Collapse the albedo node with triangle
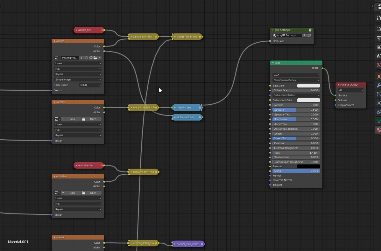The image size is (381, 251). (54, 41)
